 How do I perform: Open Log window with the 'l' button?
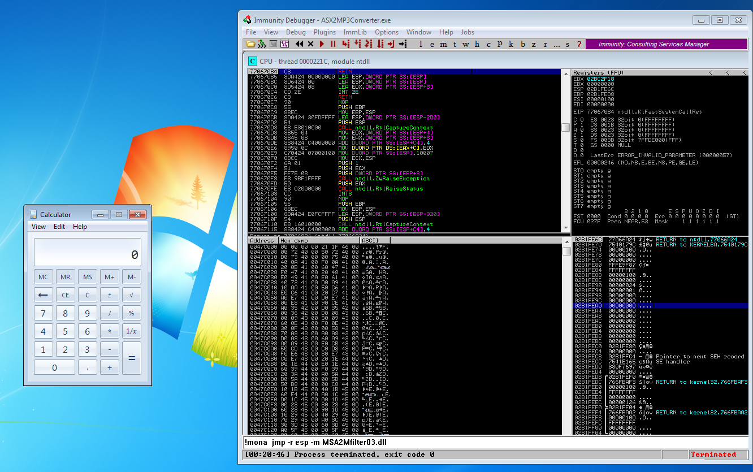pyautogui.click(x=421, y=44)
